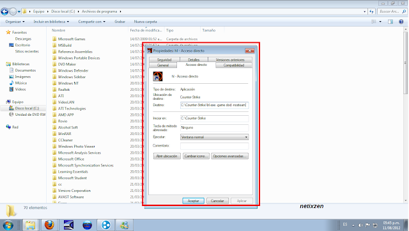409x231 pixels.
Task: Click the Iniciar en text field
Action: [214, 118]
